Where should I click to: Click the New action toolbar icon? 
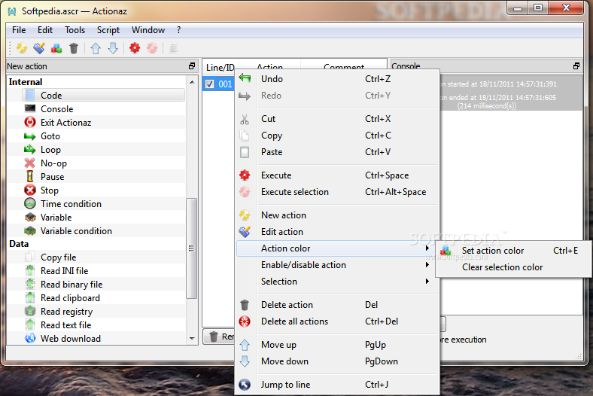pos(22,48)
